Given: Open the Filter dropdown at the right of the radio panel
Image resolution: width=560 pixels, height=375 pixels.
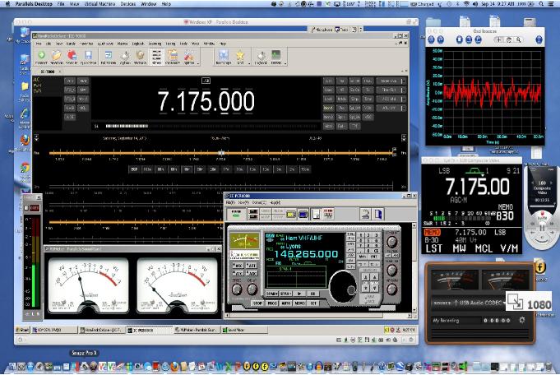Looking at the screenshot, I should coord(391,90).
